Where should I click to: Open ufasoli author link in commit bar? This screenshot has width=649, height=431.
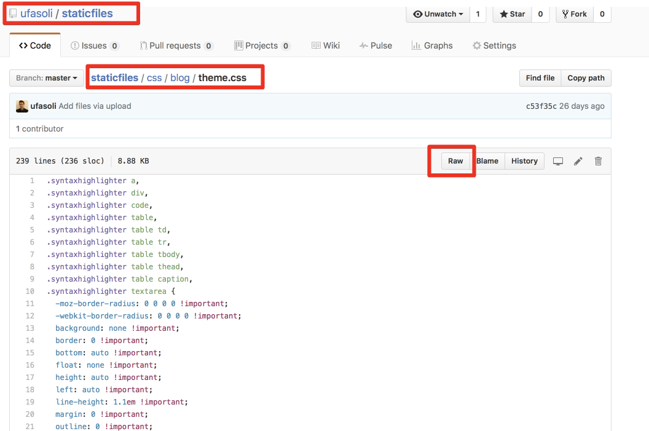click(x=43, y=106)
